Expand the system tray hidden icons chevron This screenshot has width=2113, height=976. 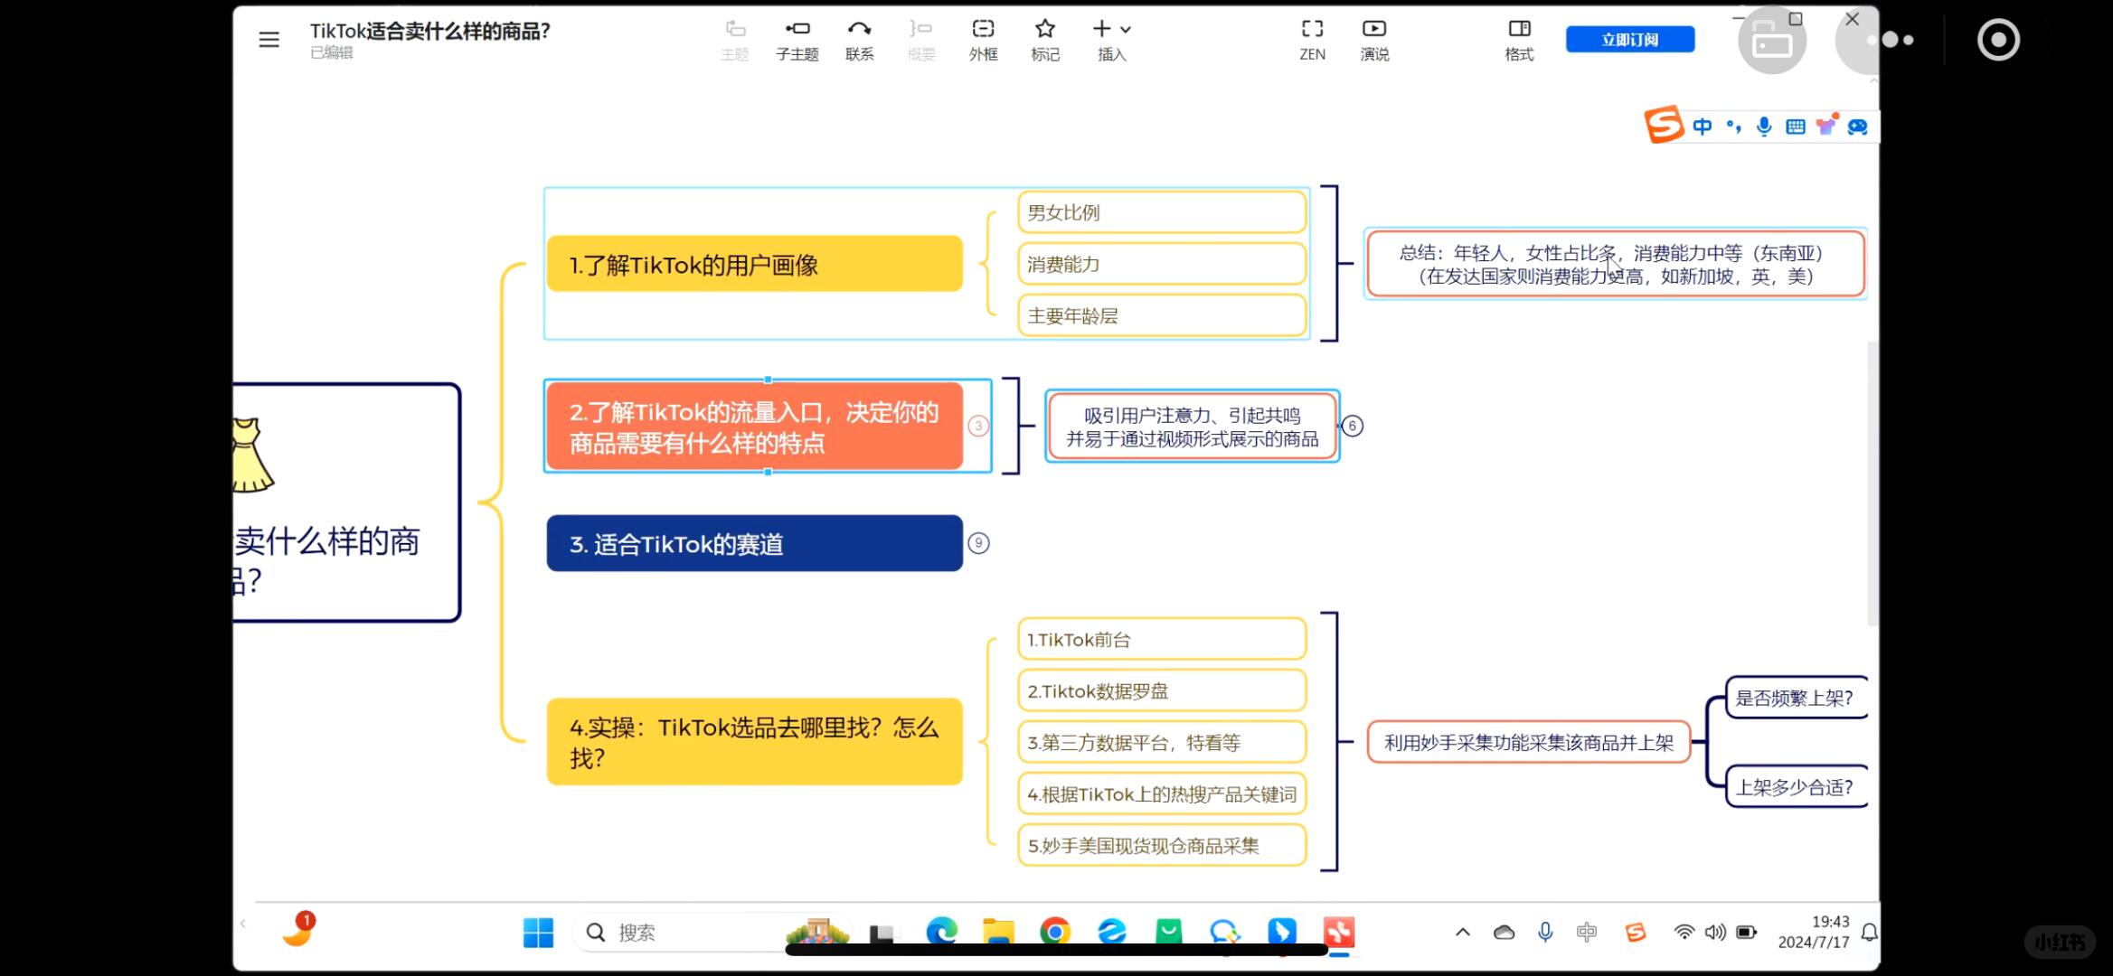1462,933
